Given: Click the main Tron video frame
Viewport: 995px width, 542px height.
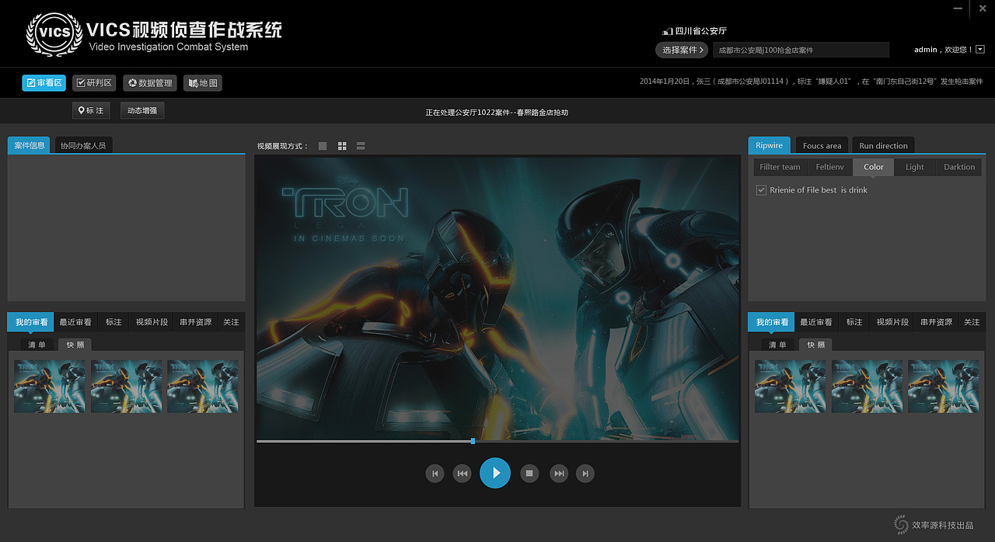Looking at the screenshot, I should [x=497, y=298].
